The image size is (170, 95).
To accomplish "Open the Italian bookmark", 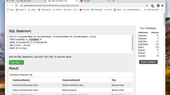I will click(x=118, y=10).
